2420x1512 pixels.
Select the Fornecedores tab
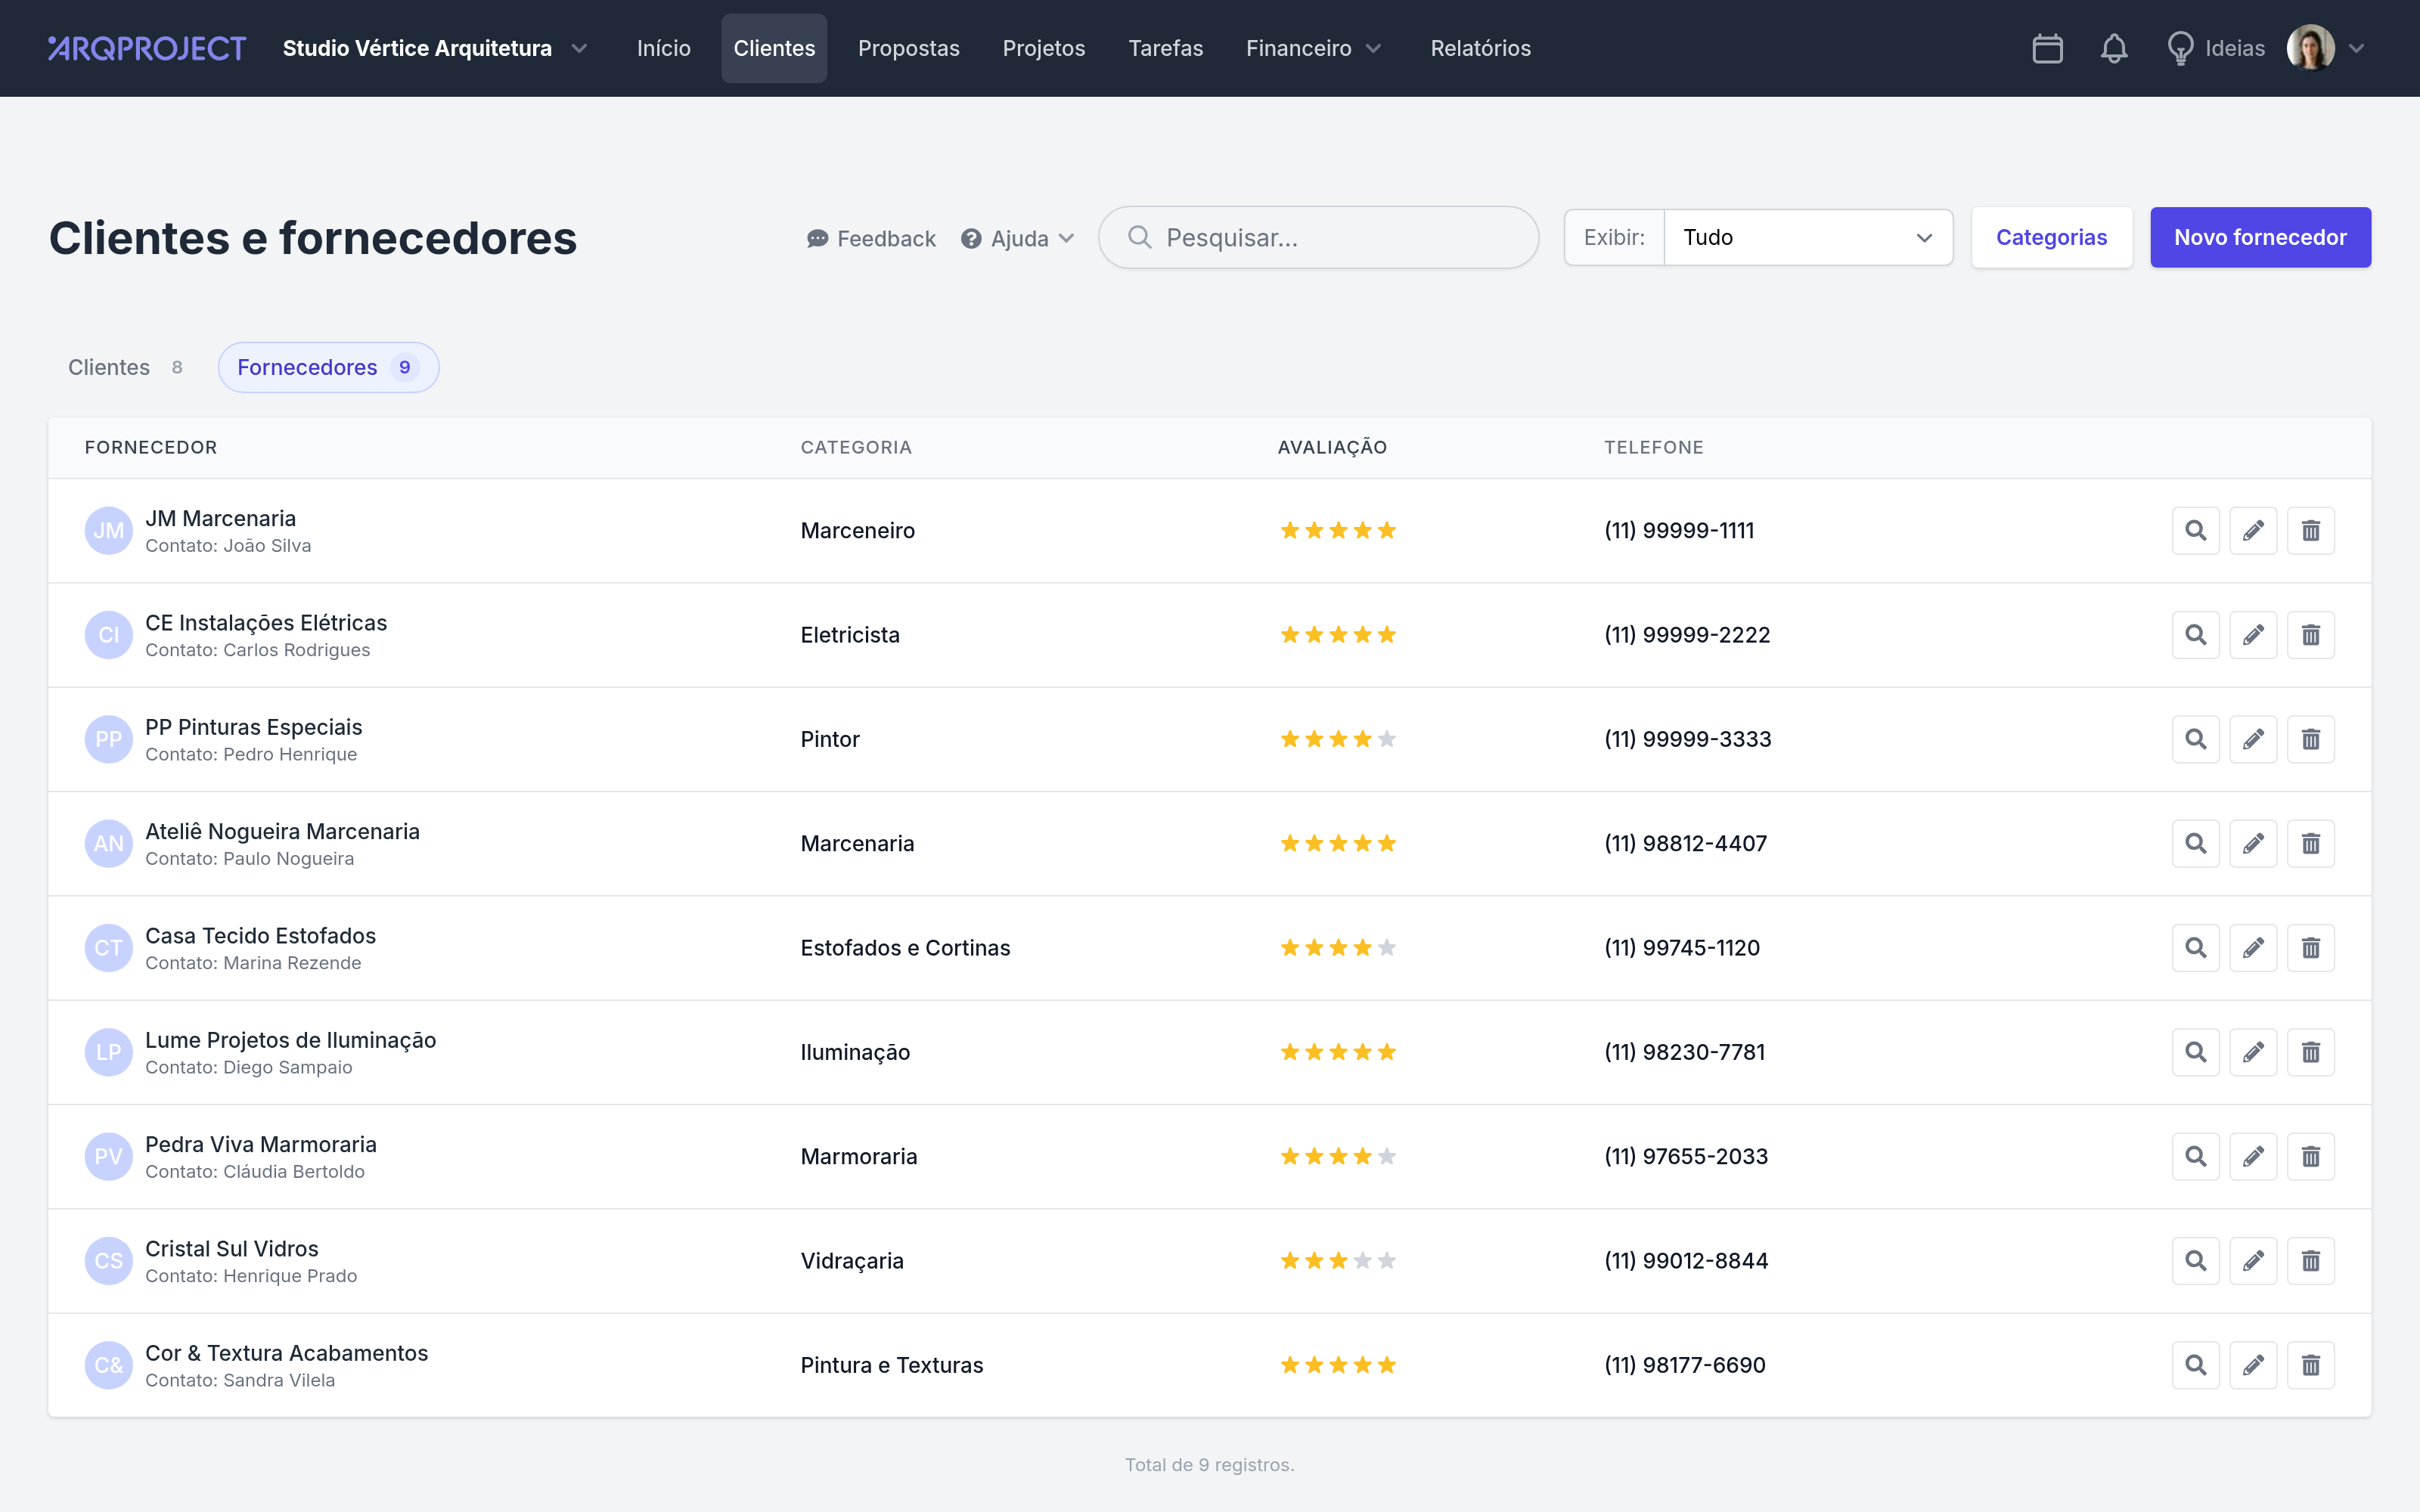point(328,367)
